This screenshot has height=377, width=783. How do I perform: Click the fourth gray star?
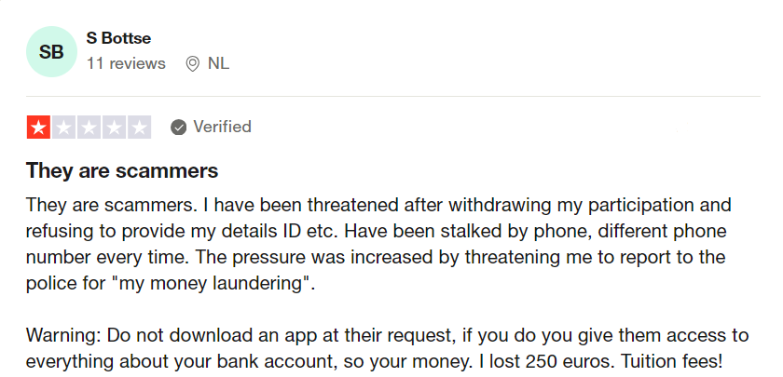tap(115, 128)
